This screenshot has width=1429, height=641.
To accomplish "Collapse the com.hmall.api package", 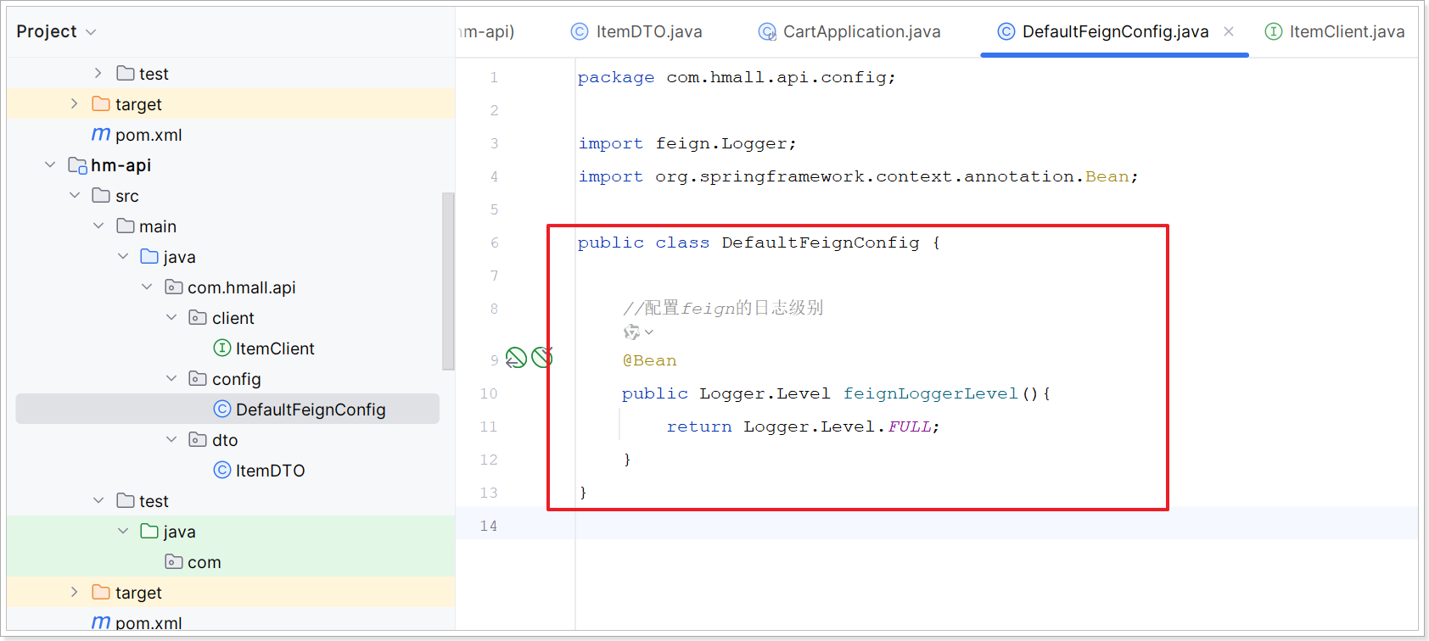I will coord(147,287).
